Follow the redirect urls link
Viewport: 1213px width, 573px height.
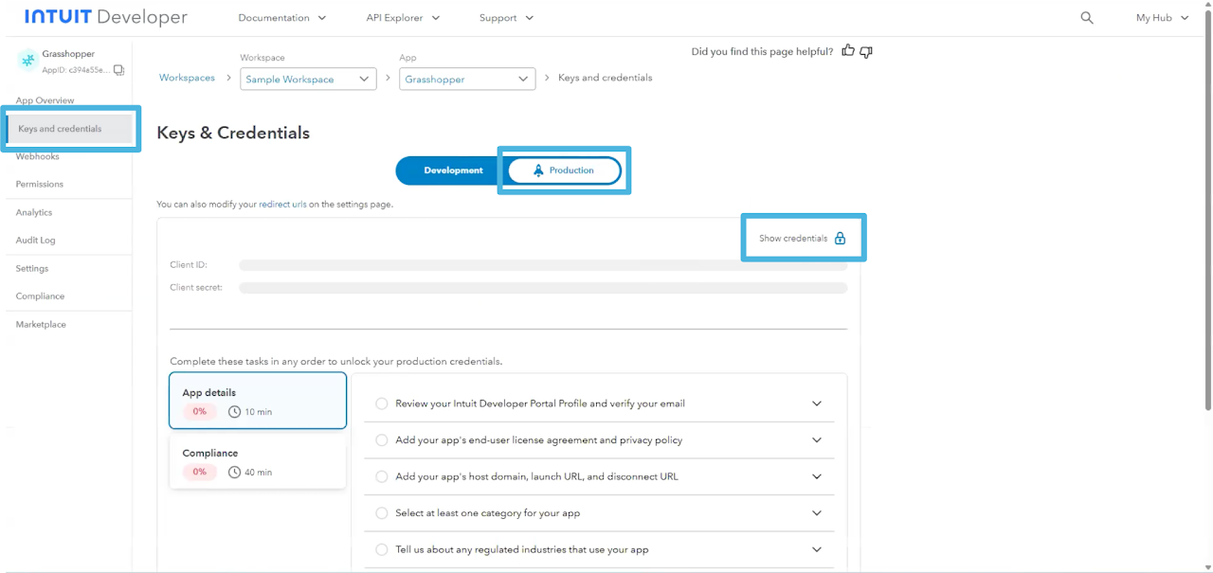[282, 204]
